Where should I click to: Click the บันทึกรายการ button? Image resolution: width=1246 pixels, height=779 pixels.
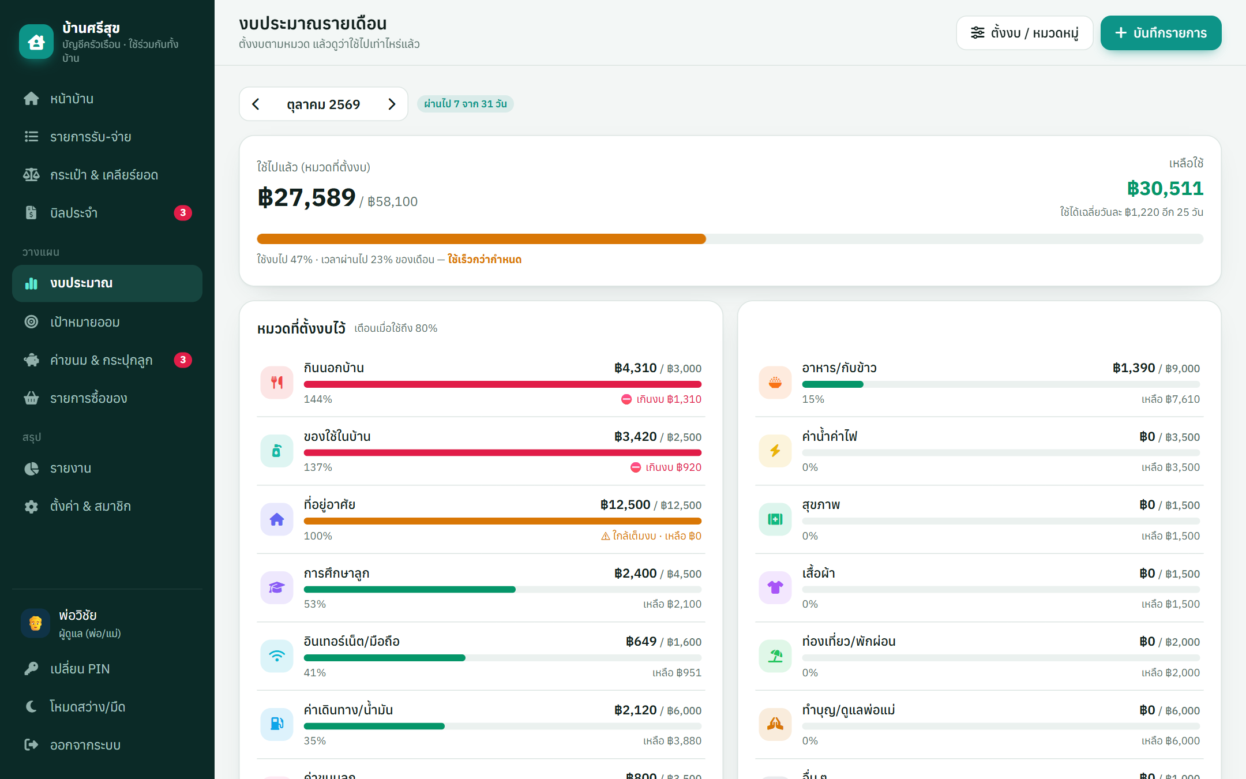pyautogui.click(x=1161, y=33)
